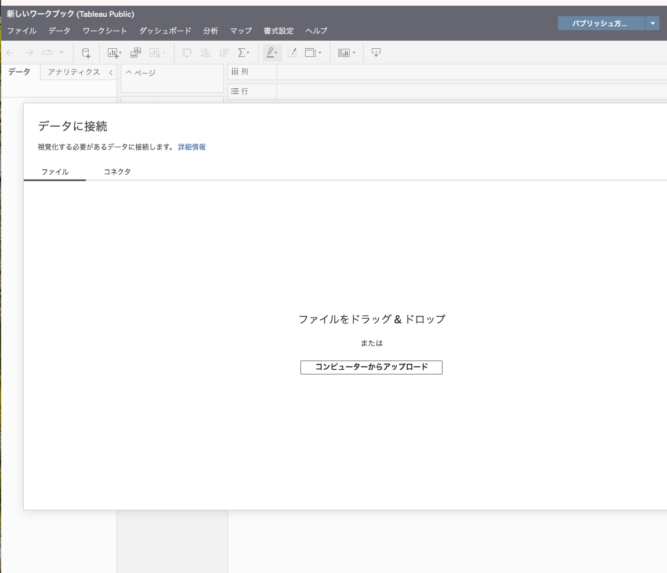The width and height of the screenshot is (667, 573).
Task: Click the redo forward arrow icon
Action: (29, 53)
